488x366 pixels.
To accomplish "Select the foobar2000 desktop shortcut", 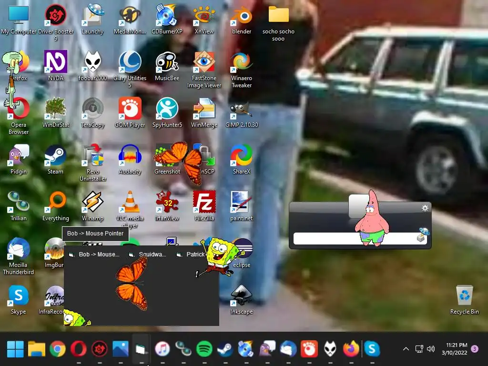I will [x=92, y=65].
